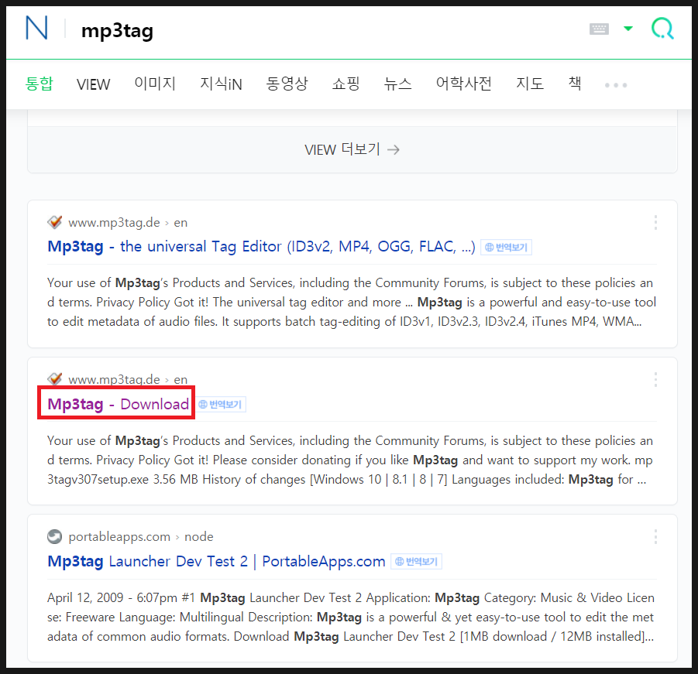Open options menu for Mp3tag Download result
This screenshot has height=674, width=698.
(655, 380)
